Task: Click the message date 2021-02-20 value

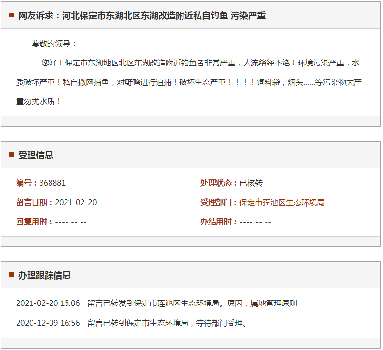Action: click(76, 202)
